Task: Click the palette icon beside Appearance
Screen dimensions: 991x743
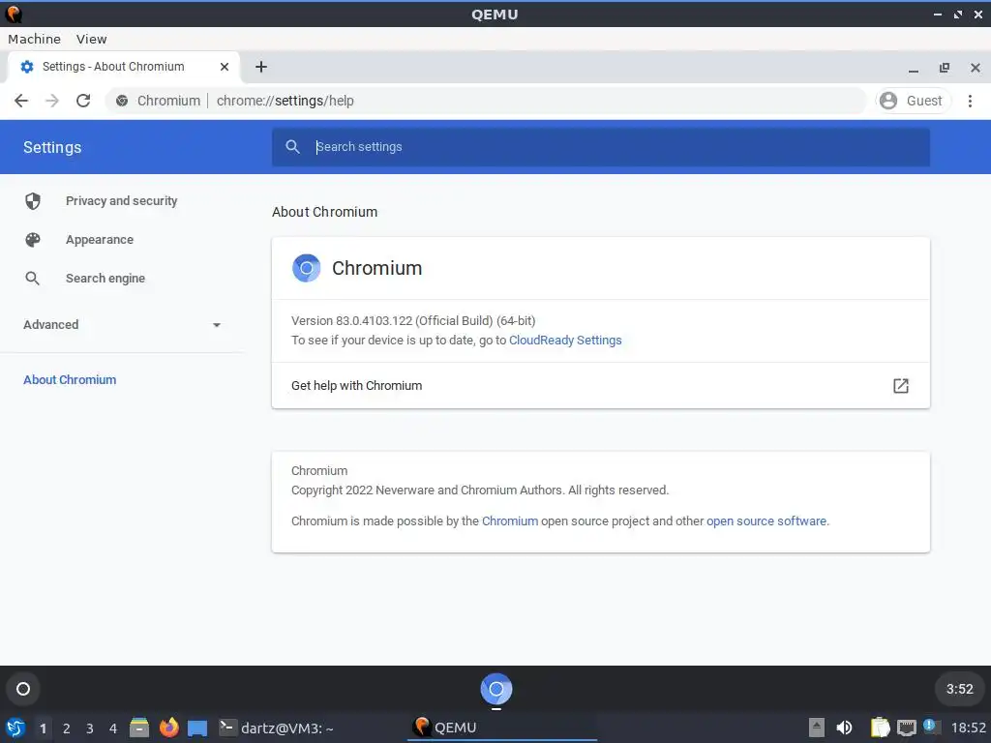Action: [x=32, y=240]
